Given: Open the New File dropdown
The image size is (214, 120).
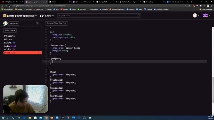Looking at the screenshot, I should pos(10,30).
